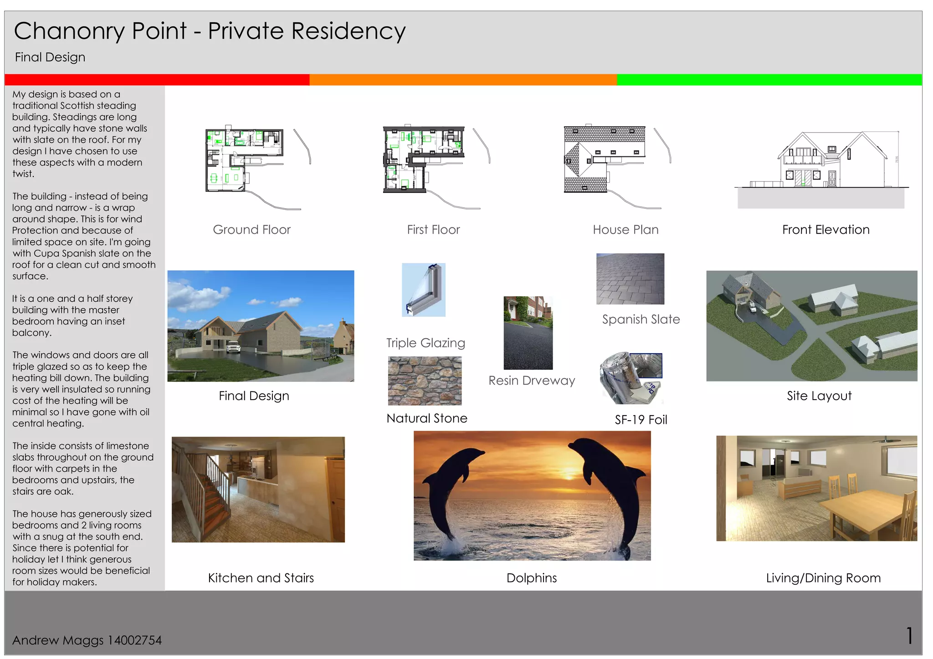The image size is (933, 659).
Task: Click the page number 1 in footer
Action: (x=909, y=636)
